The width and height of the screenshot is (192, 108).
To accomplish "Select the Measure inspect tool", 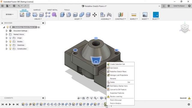I will tap(134, 15).
